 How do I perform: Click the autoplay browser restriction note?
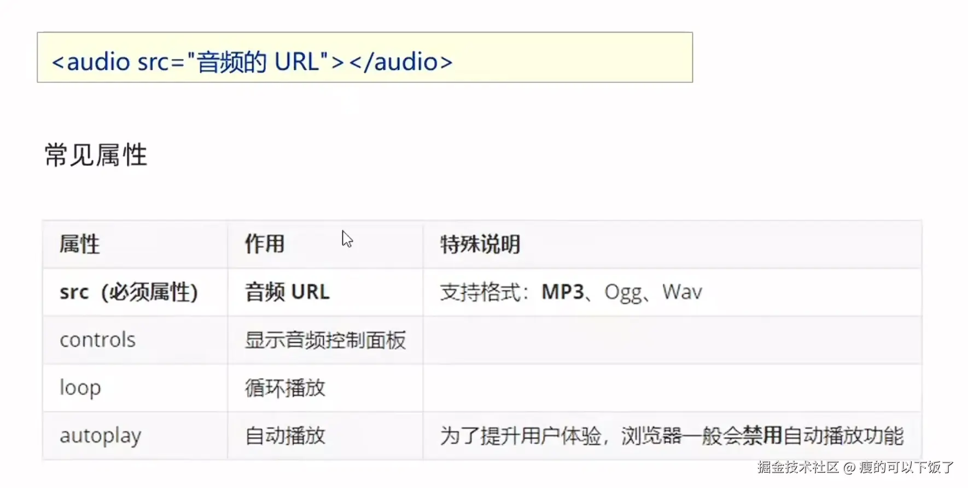coord(672,436)
